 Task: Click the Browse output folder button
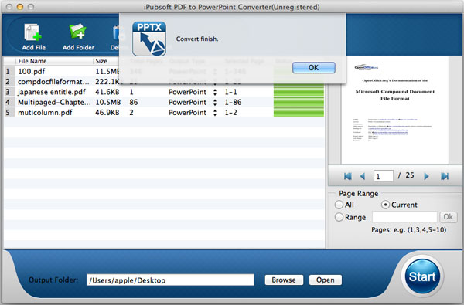click(284, 280)
